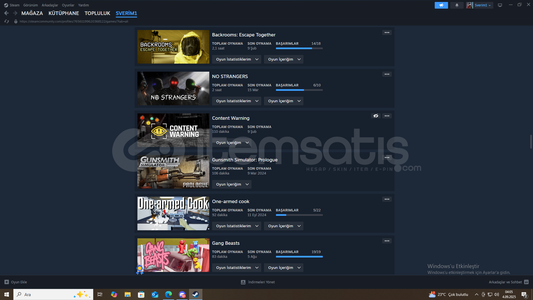
Task: Go to the MAĞAZA tab
Action: pos(32,13)
